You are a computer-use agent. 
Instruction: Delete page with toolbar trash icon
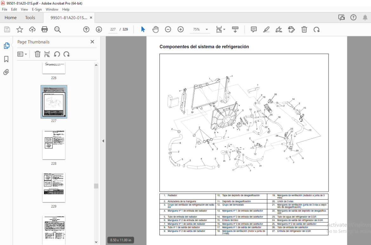(x=304, y=29)
